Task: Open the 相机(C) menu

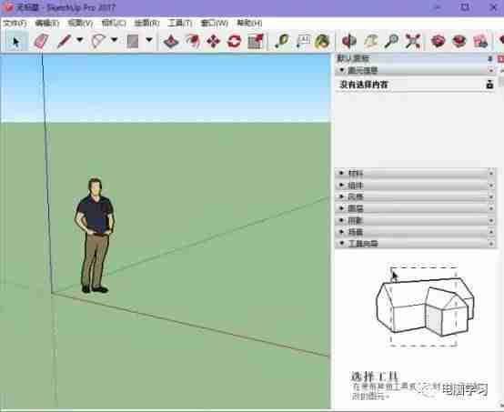Action: click(x=114, y=23)
